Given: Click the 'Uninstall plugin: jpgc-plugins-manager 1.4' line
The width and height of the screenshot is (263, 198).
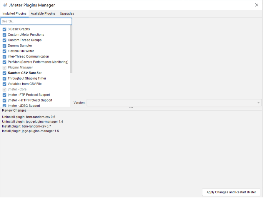Looking at the screenshot, I should click(33, 122).
